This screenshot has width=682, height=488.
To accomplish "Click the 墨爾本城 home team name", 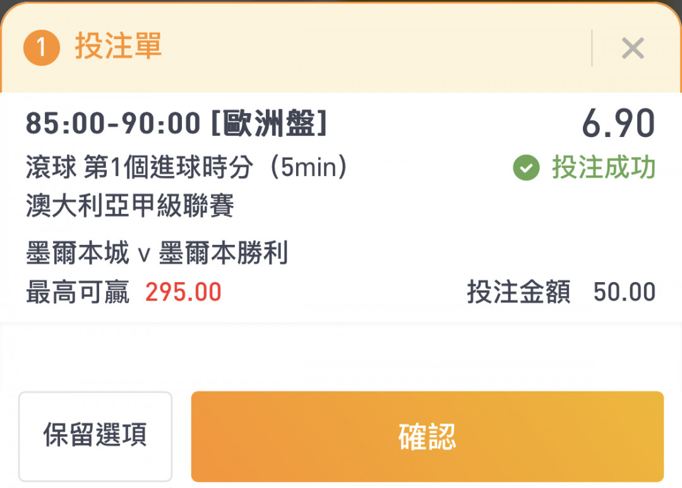I will point(78,253).
